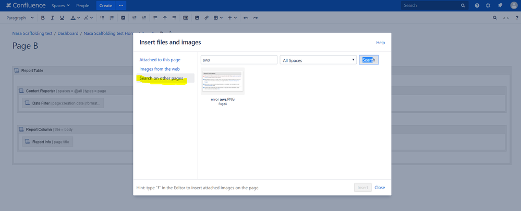
Task: Click the Page B title
Action: click(x=25, y=46)
